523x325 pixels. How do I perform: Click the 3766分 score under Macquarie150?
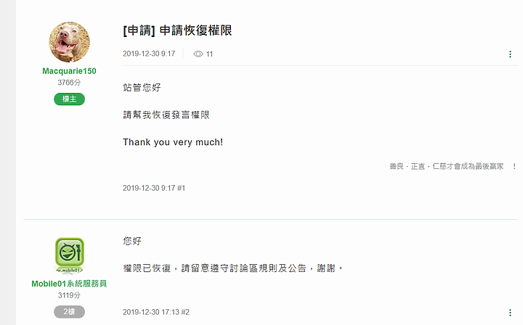coord(69,82)
